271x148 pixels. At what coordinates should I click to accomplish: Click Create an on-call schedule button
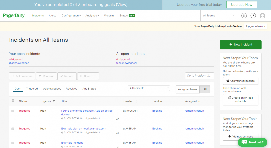coord(240,99)
